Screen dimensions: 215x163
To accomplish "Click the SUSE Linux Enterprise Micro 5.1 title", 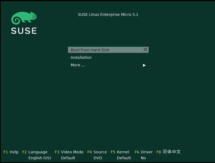I will coord(108,15).
